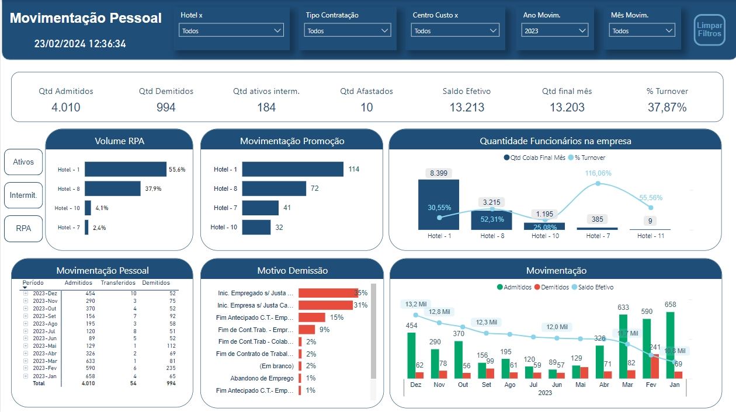736x412 pixels.
Task: Click the Qtd final mês value 13.203
Action: tap(567, 107)
